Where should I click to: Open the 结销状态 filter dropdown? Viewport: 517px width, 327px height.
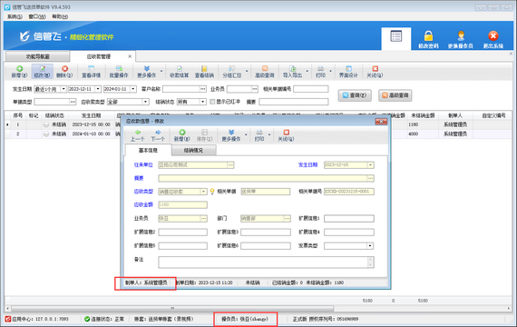coord(203,102)
